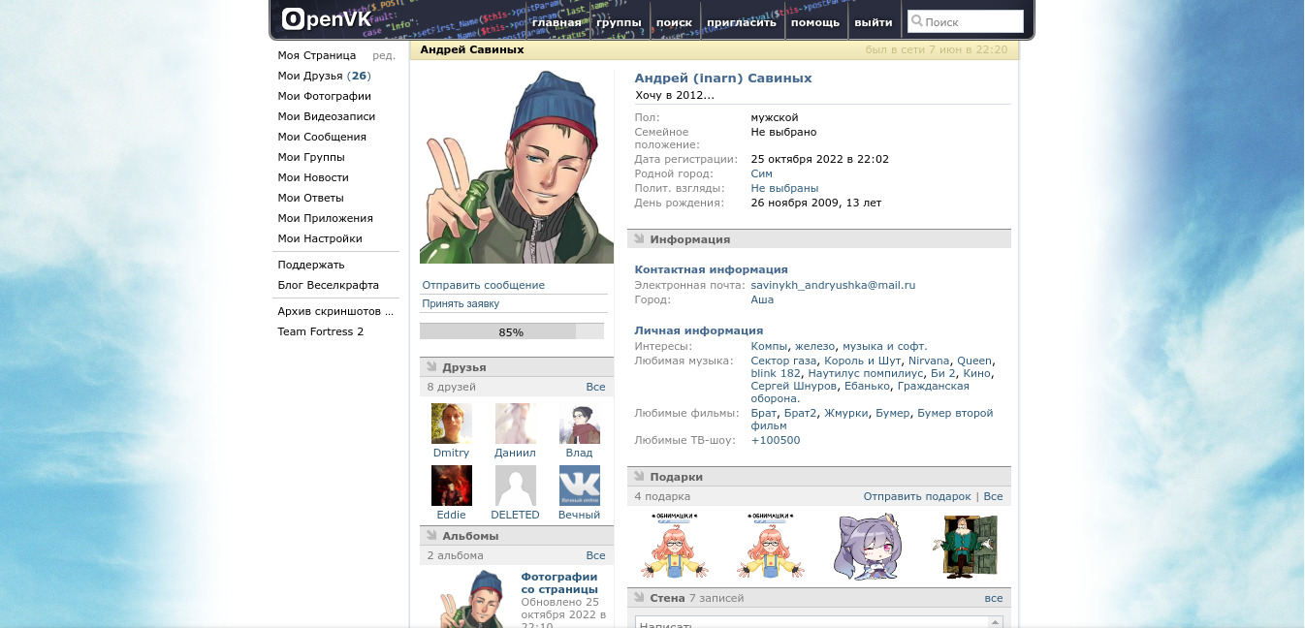
Task: Click Все in the Подарки section
Action: click(x=993, y=496)
